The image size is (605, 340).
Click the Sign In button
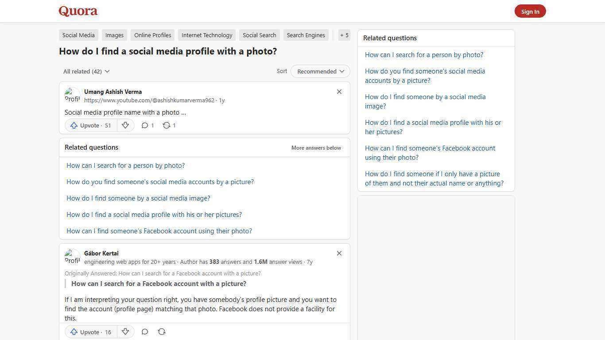530,11
